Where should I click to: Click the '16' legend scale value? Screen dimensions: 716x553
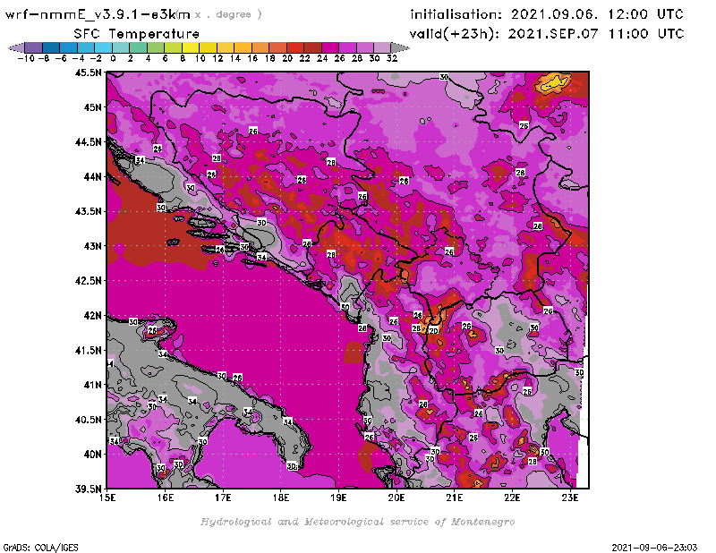tap(252, 58)
